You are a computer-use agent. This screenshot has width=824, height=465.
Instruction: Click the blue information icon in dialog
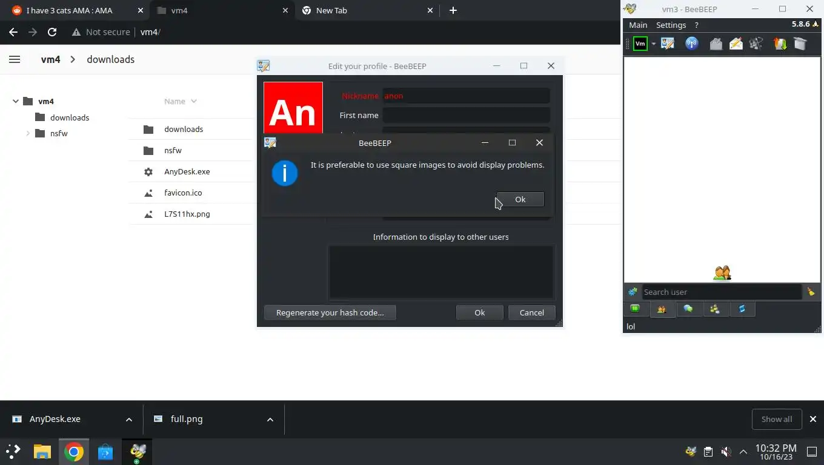(285, 173)
